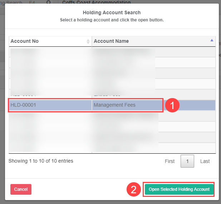
Task: Jump to the Last page of results
Action: point(205,161)
